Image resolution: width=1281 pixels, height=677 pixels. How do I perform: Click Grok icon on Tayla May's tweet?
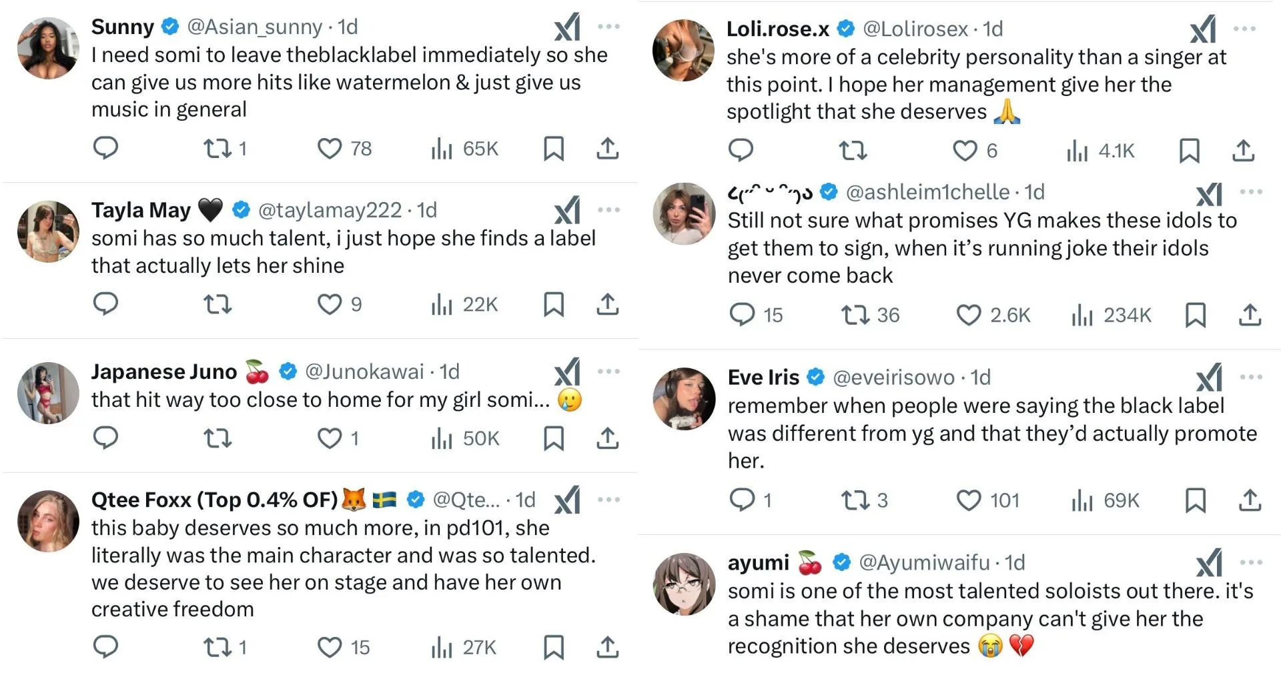567,210
